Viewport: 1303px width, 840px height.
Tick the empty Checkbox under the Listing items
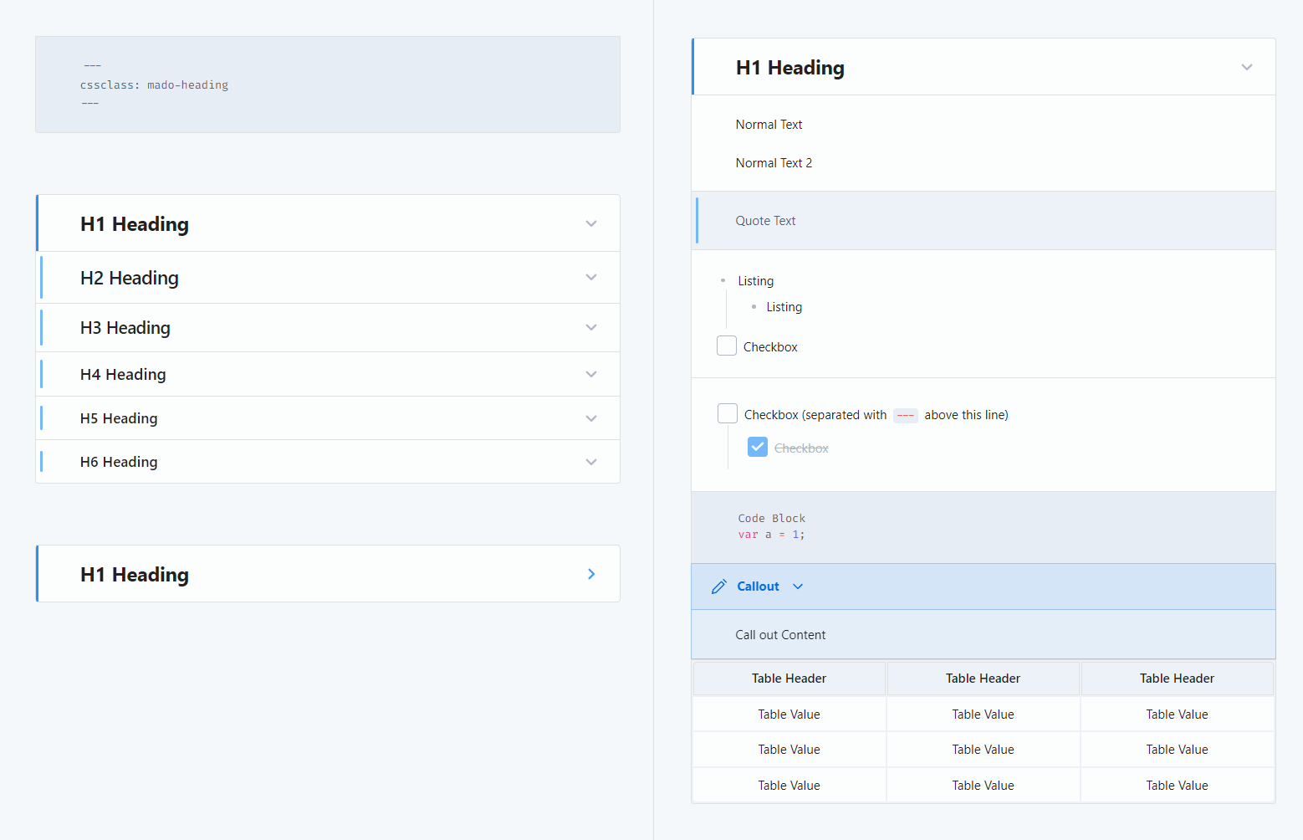click(727, 346)
